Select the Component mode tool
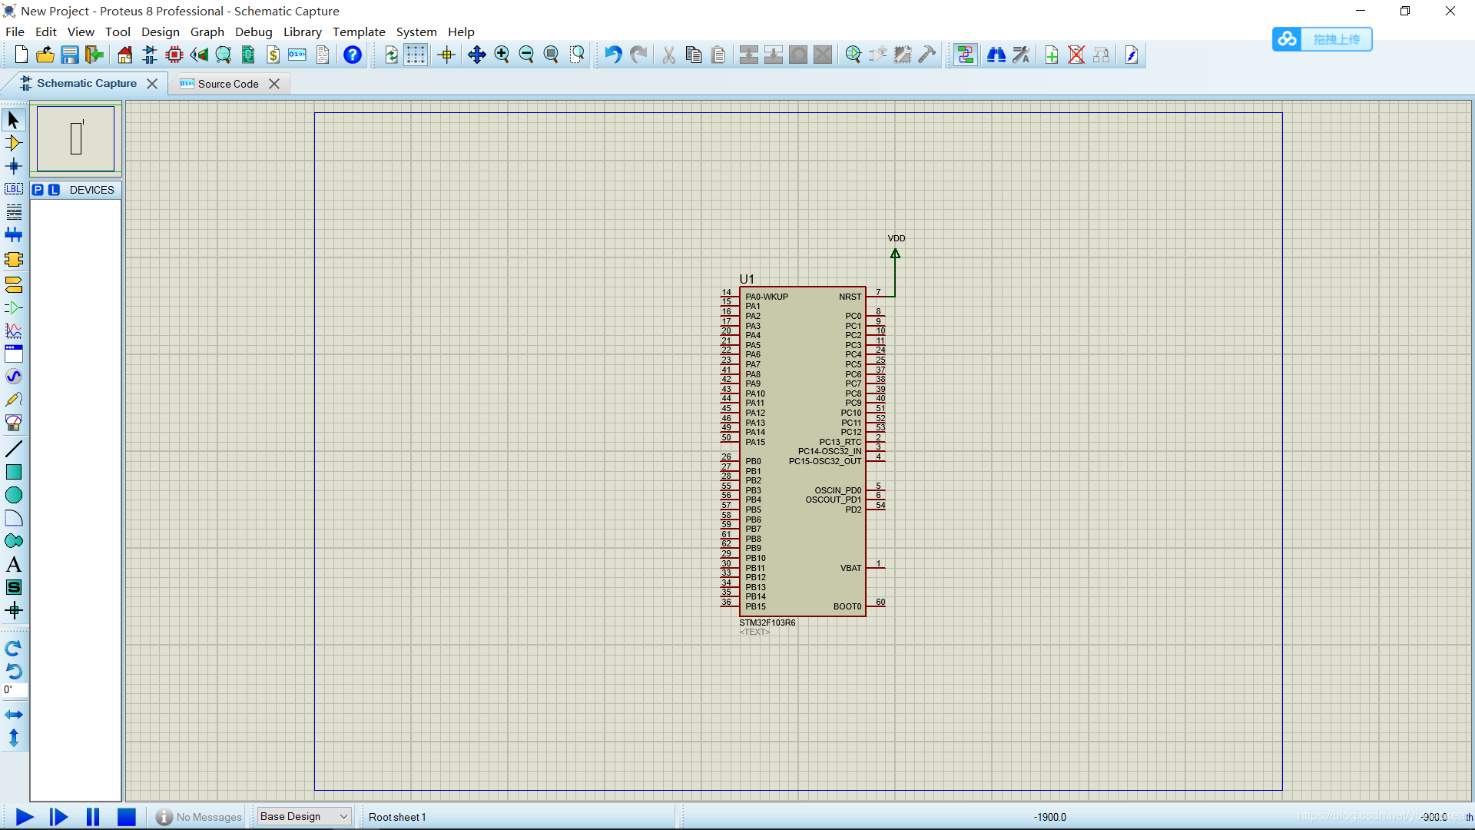The height and width of the screenshot is (830, 1475). tap(14, 143)
